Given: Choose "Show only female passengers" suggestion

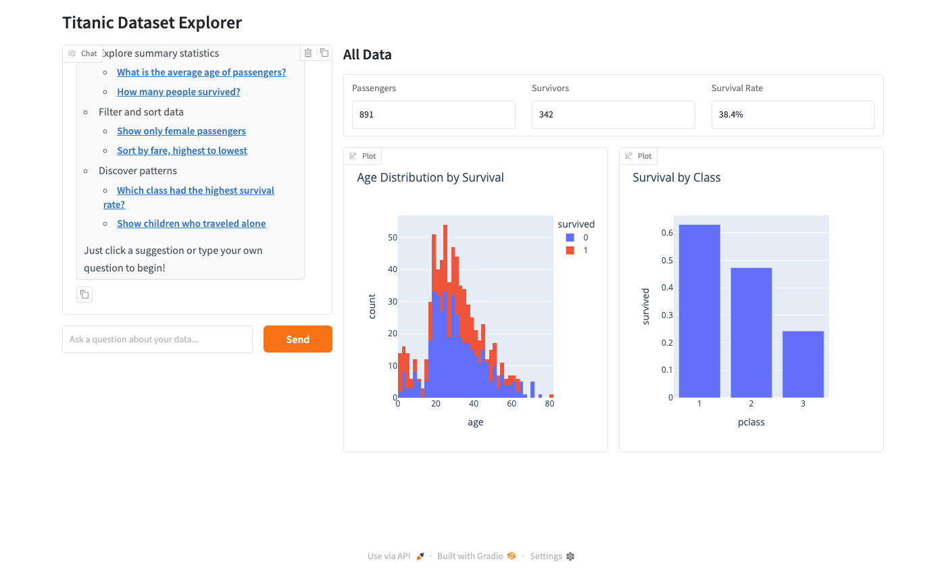Looking at the screenshot, I should [181, 131].
